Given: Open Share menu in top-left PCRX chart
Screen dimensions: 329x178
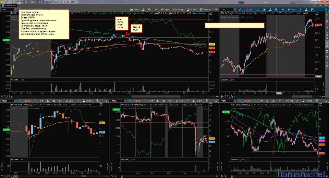Looking at the screenshot, I should click(134, 10).
